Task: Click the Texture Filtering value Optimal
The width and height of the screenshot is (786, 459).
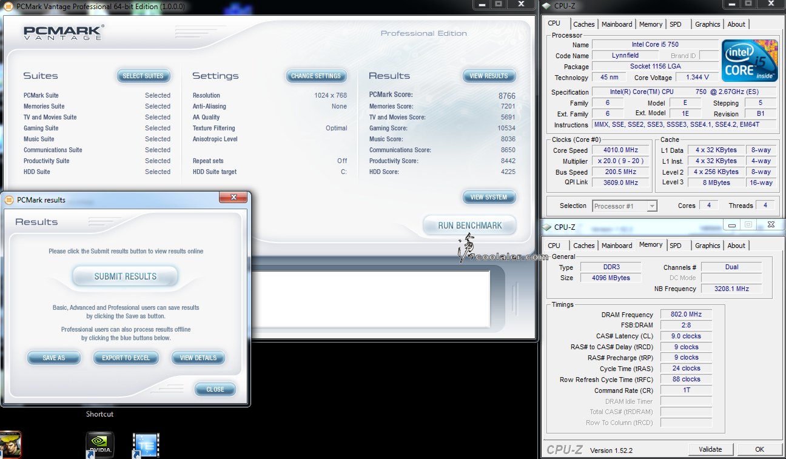Action: pyautogui.click(x=337, y=128)
